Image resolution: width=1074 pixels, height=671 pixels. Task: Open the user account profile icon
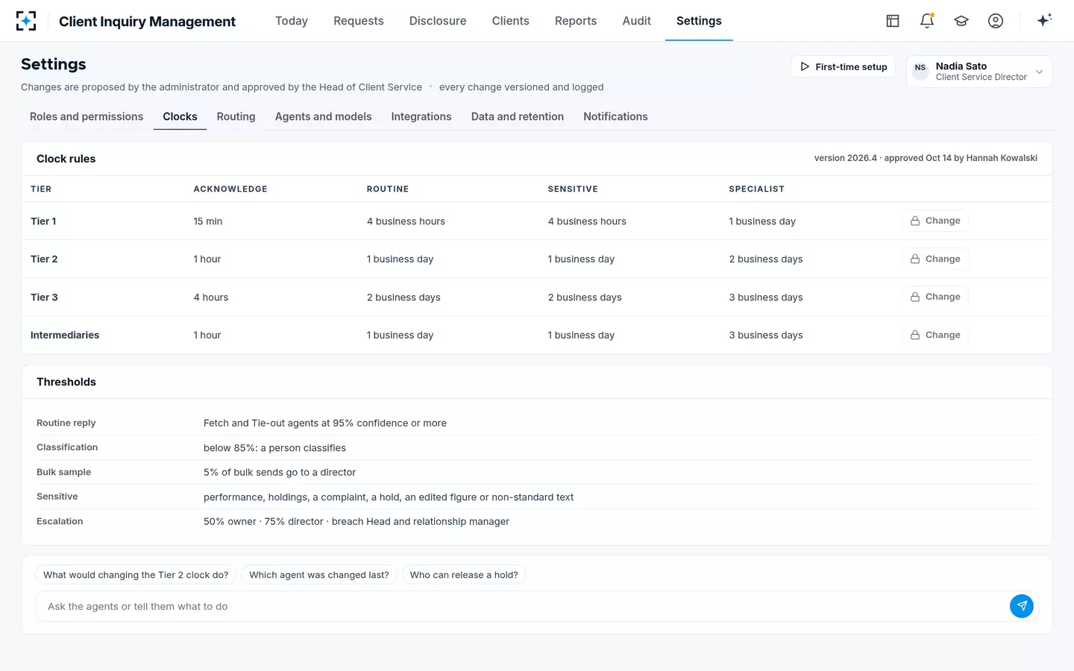click(x=996, y=21)
